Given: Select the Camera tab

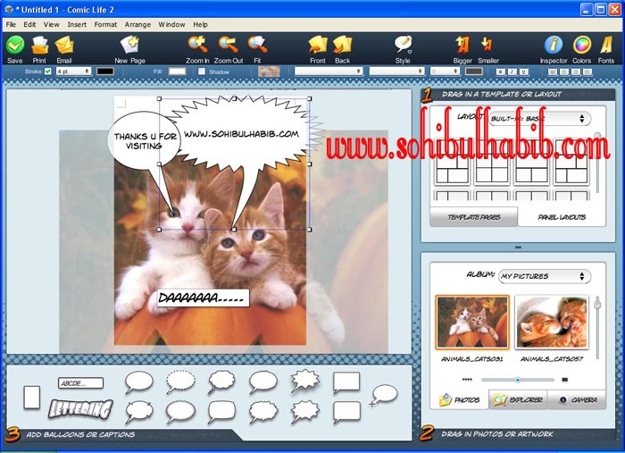Looking at the screenshot, I should (577, 399).
